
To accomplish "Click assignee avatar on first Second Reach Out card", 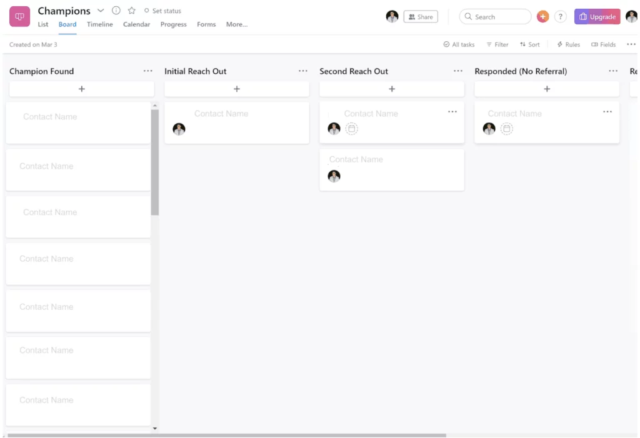I will tap(334, 129).
